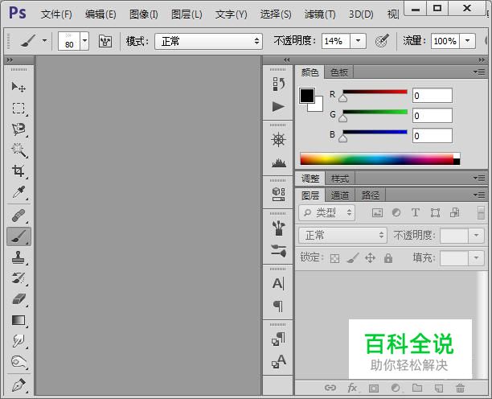
Task: Open the Paragraph Styles panel icon
Action: pos(278,339)
